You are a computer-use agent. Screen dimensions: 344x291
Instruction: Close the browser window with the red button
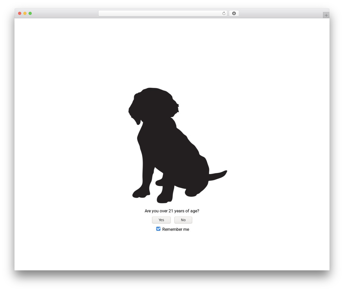pos(20,13)
